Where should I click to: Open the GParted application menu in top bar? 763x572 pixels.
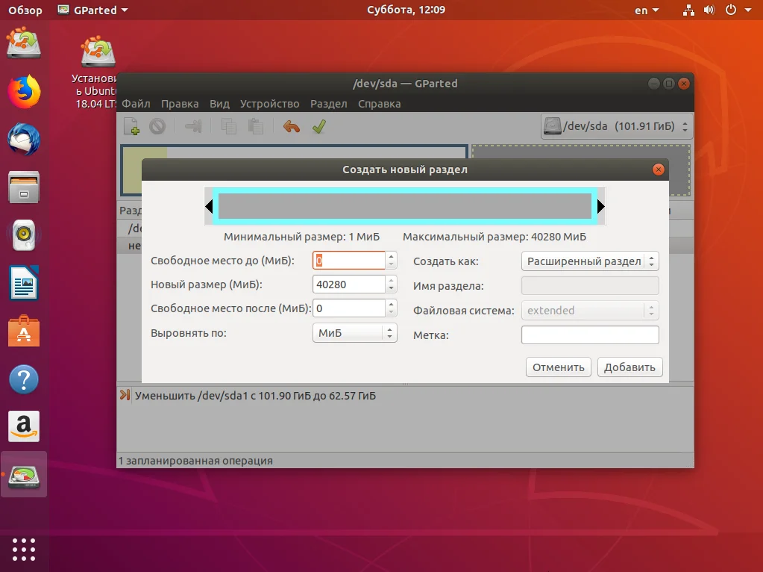coord(92,10)
